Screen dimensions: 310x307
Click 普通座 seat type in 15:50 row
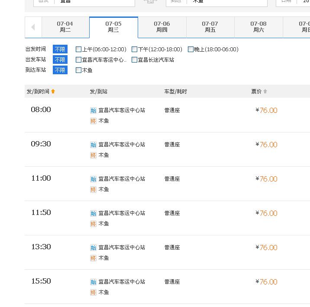(x=172, y=282)
